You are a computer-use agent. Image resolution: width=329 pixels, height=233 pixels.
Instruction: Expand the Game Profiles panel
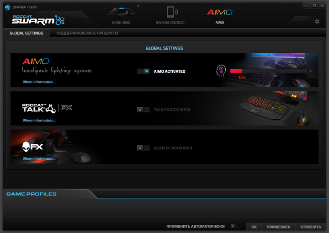[x=32, y=194]
